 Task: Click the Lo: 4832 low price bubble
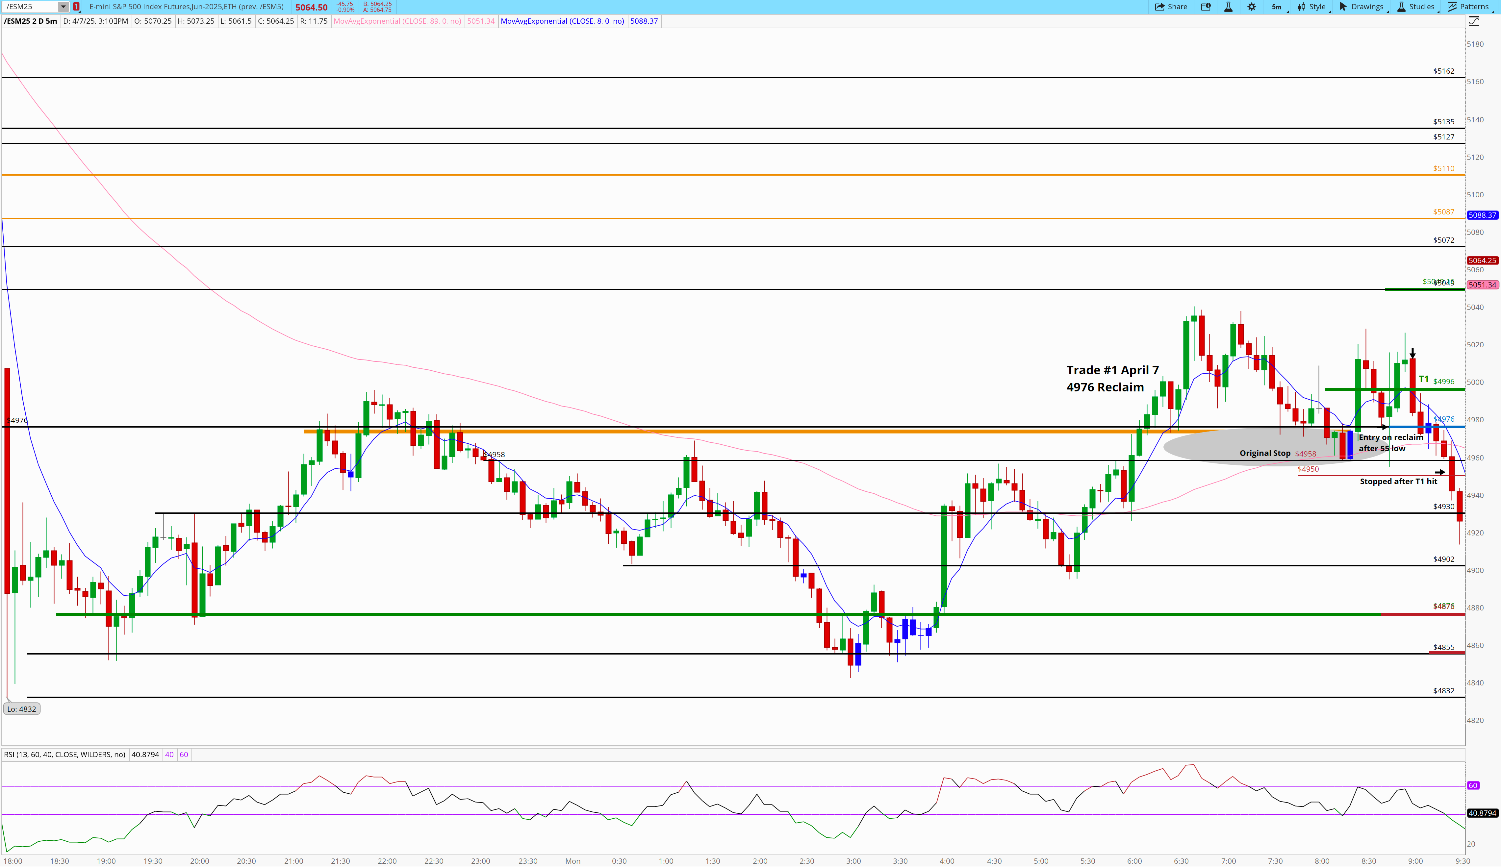[x=21, y=708]
